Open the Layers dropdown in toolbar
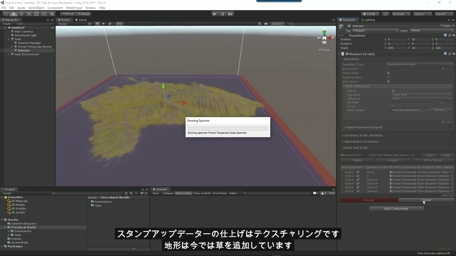 tap(422, 14)
